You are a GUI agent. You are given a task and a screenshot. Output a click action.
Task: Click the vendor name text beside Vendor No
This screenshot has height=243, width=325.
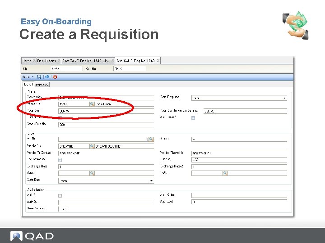click(108, 146)
